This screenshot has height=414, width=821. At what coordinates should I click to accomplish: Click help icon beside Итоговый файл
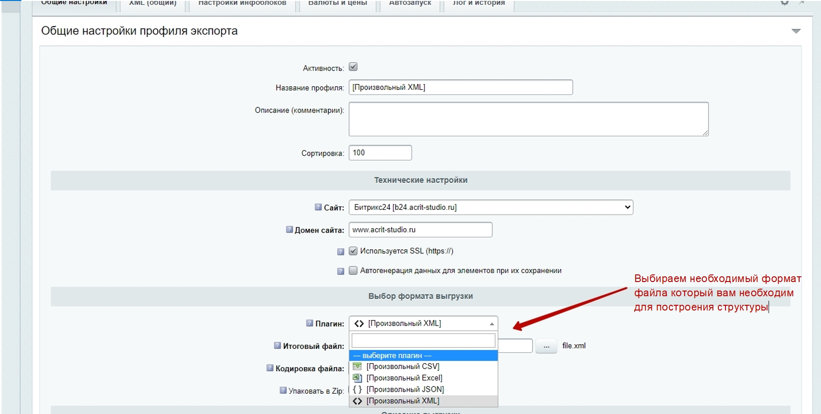[x=277, y=346]
